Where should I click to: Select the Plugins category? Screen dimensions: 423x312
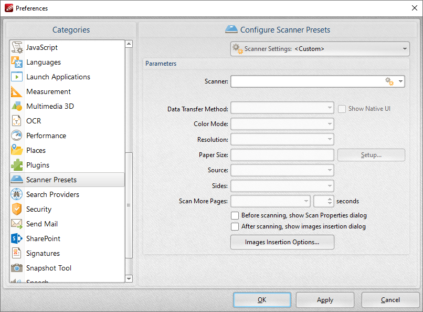coord(67,165)
